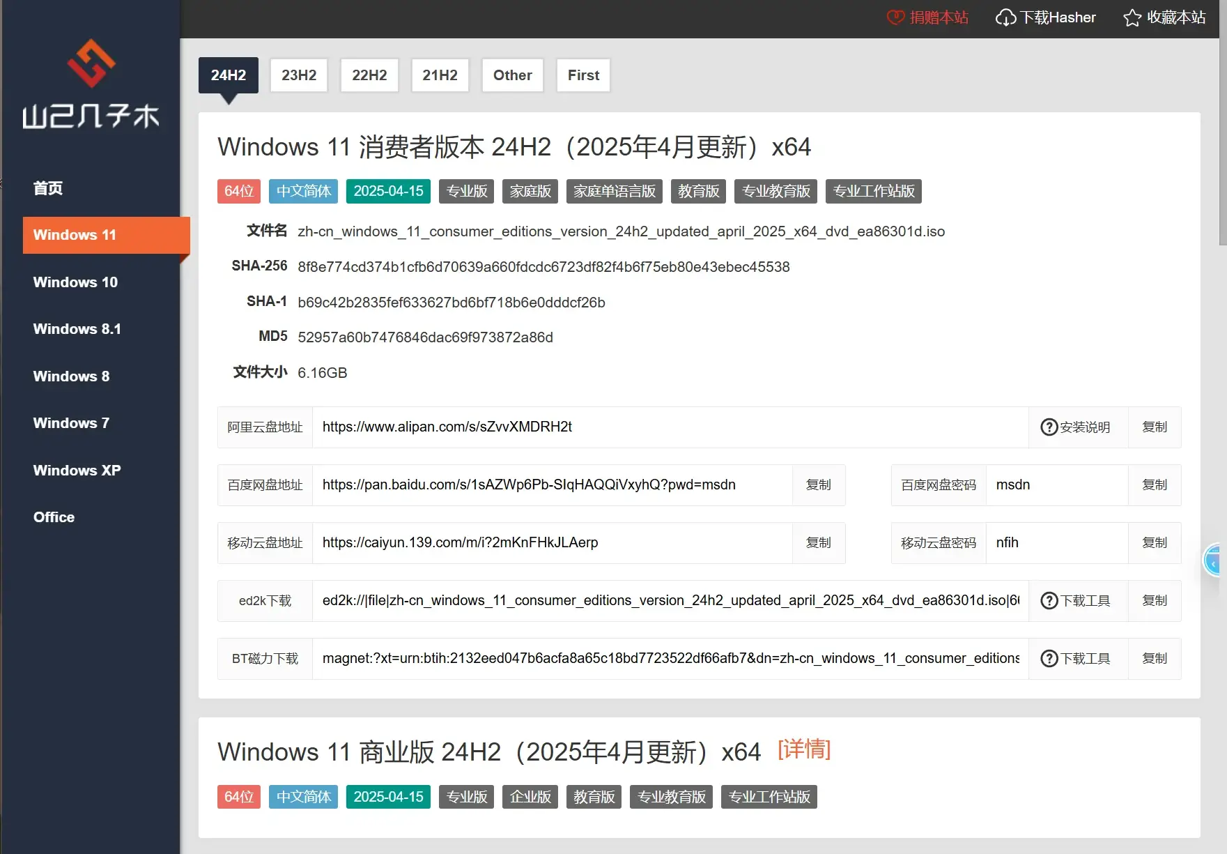The height and width of the screenshot is (854, 1227).
Task: Click the ed2k link field
Action: tap(670, 601)
